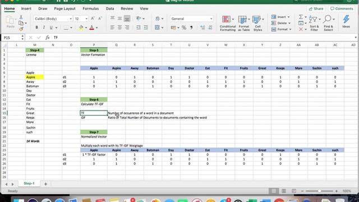Screen dimensions: 359x202
Task: Switch to the Page Layout tab
Action: click(x=65, y=9)
